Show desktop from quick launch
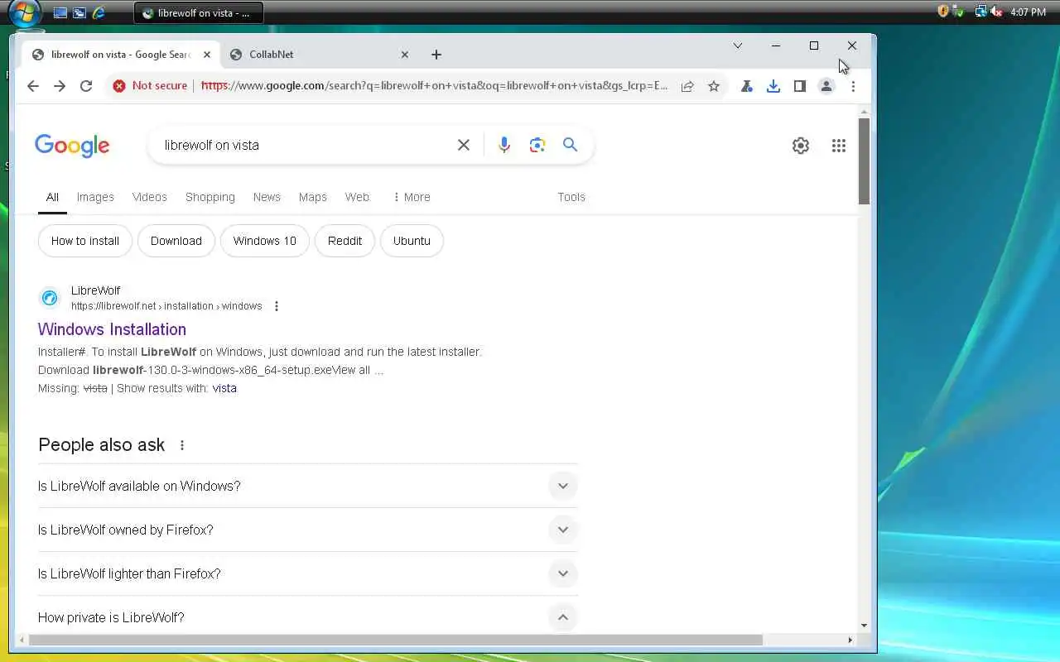The height and width of the screenshot is (662, 1060). [60, 12]
